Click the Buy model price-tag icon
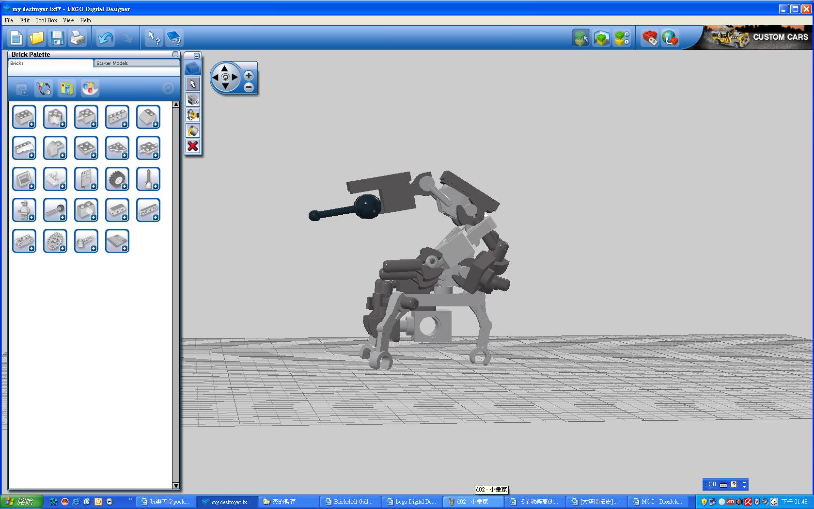This screenshot has width=814, height=509. (x=650, y=38)
